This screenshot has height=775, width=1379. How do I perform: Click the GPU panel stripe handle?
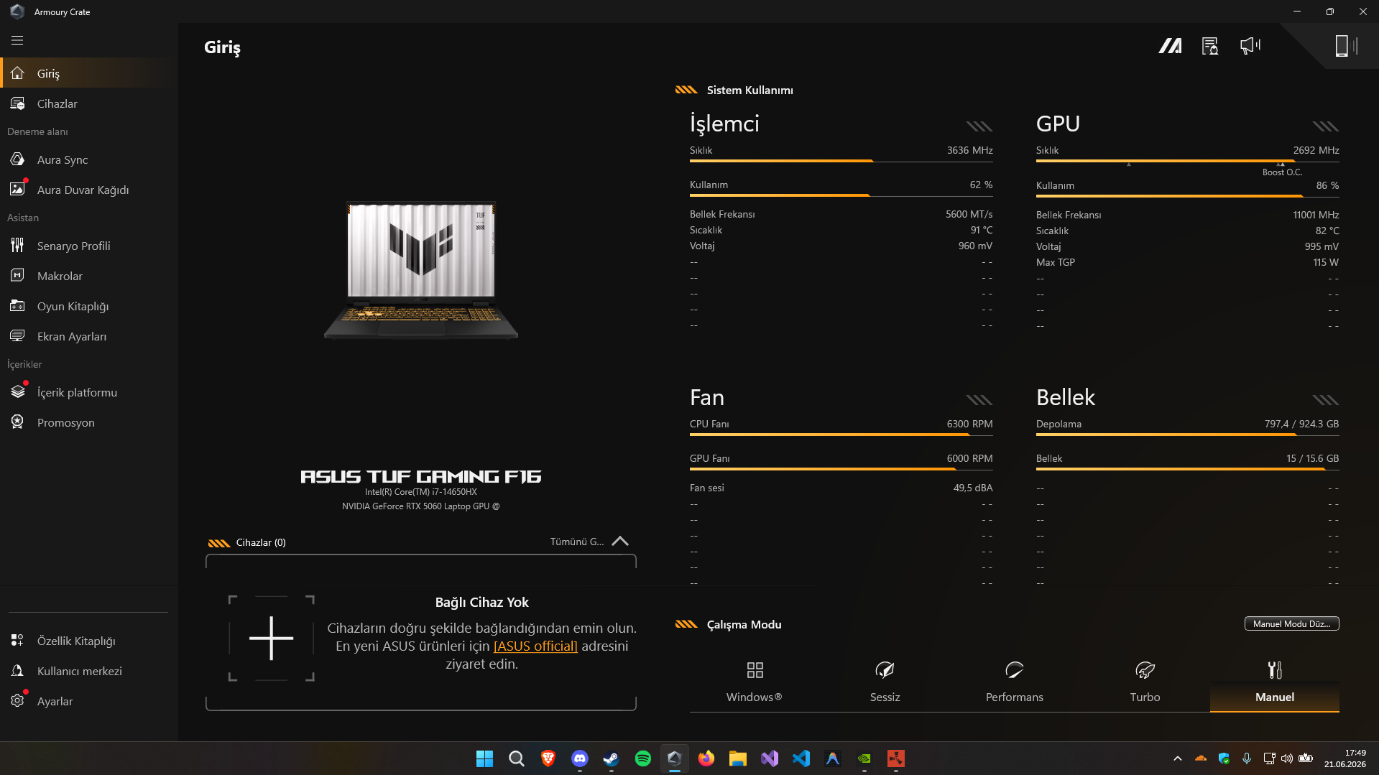[x=1326, y=126]
